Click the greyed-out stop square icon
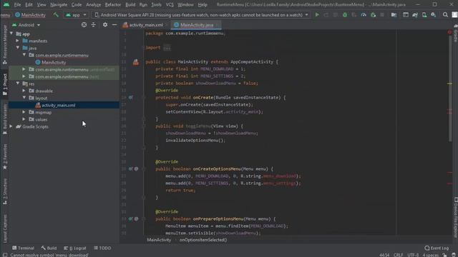The height and width of the screenshot is (257, 458). [382, 15]
